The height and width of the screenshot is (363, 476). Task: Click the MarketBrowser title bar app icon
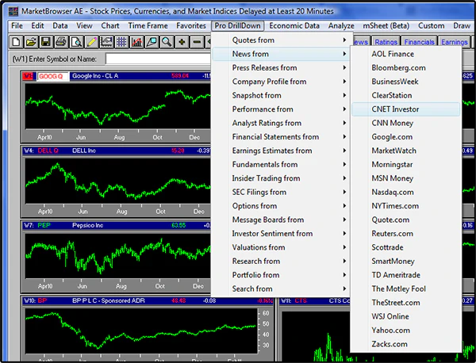click(x=13, y=12)
